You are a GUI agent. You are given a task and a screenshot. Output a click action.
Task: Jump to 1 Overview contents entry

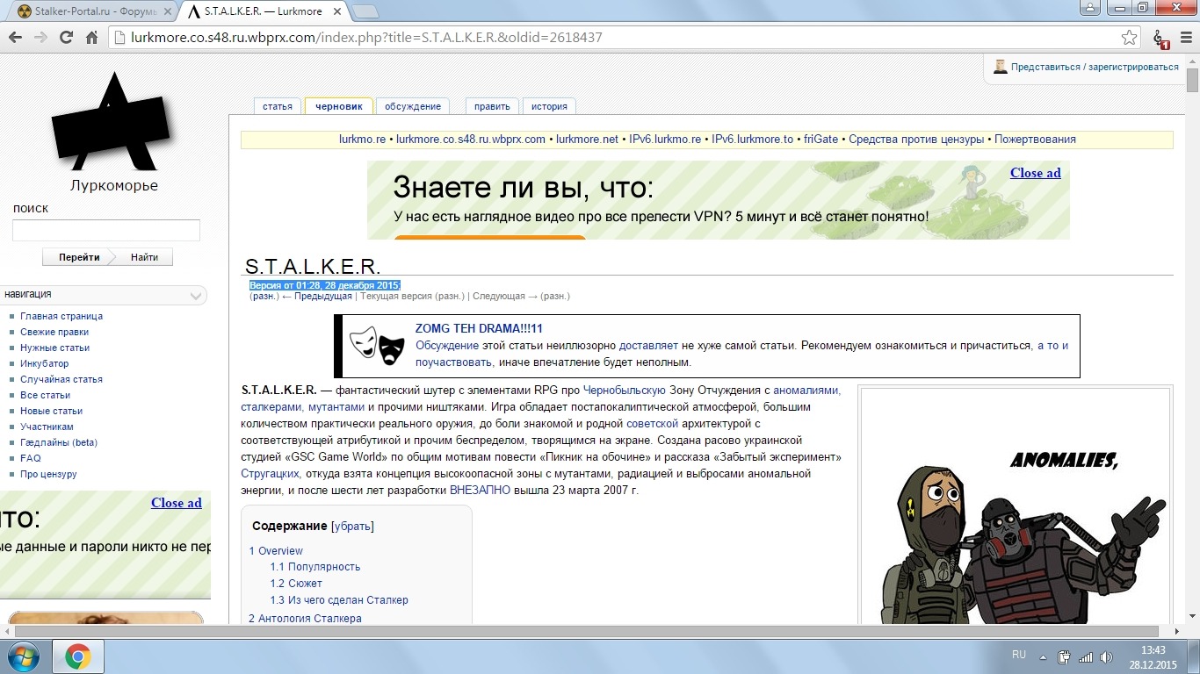tap(276, 551)
